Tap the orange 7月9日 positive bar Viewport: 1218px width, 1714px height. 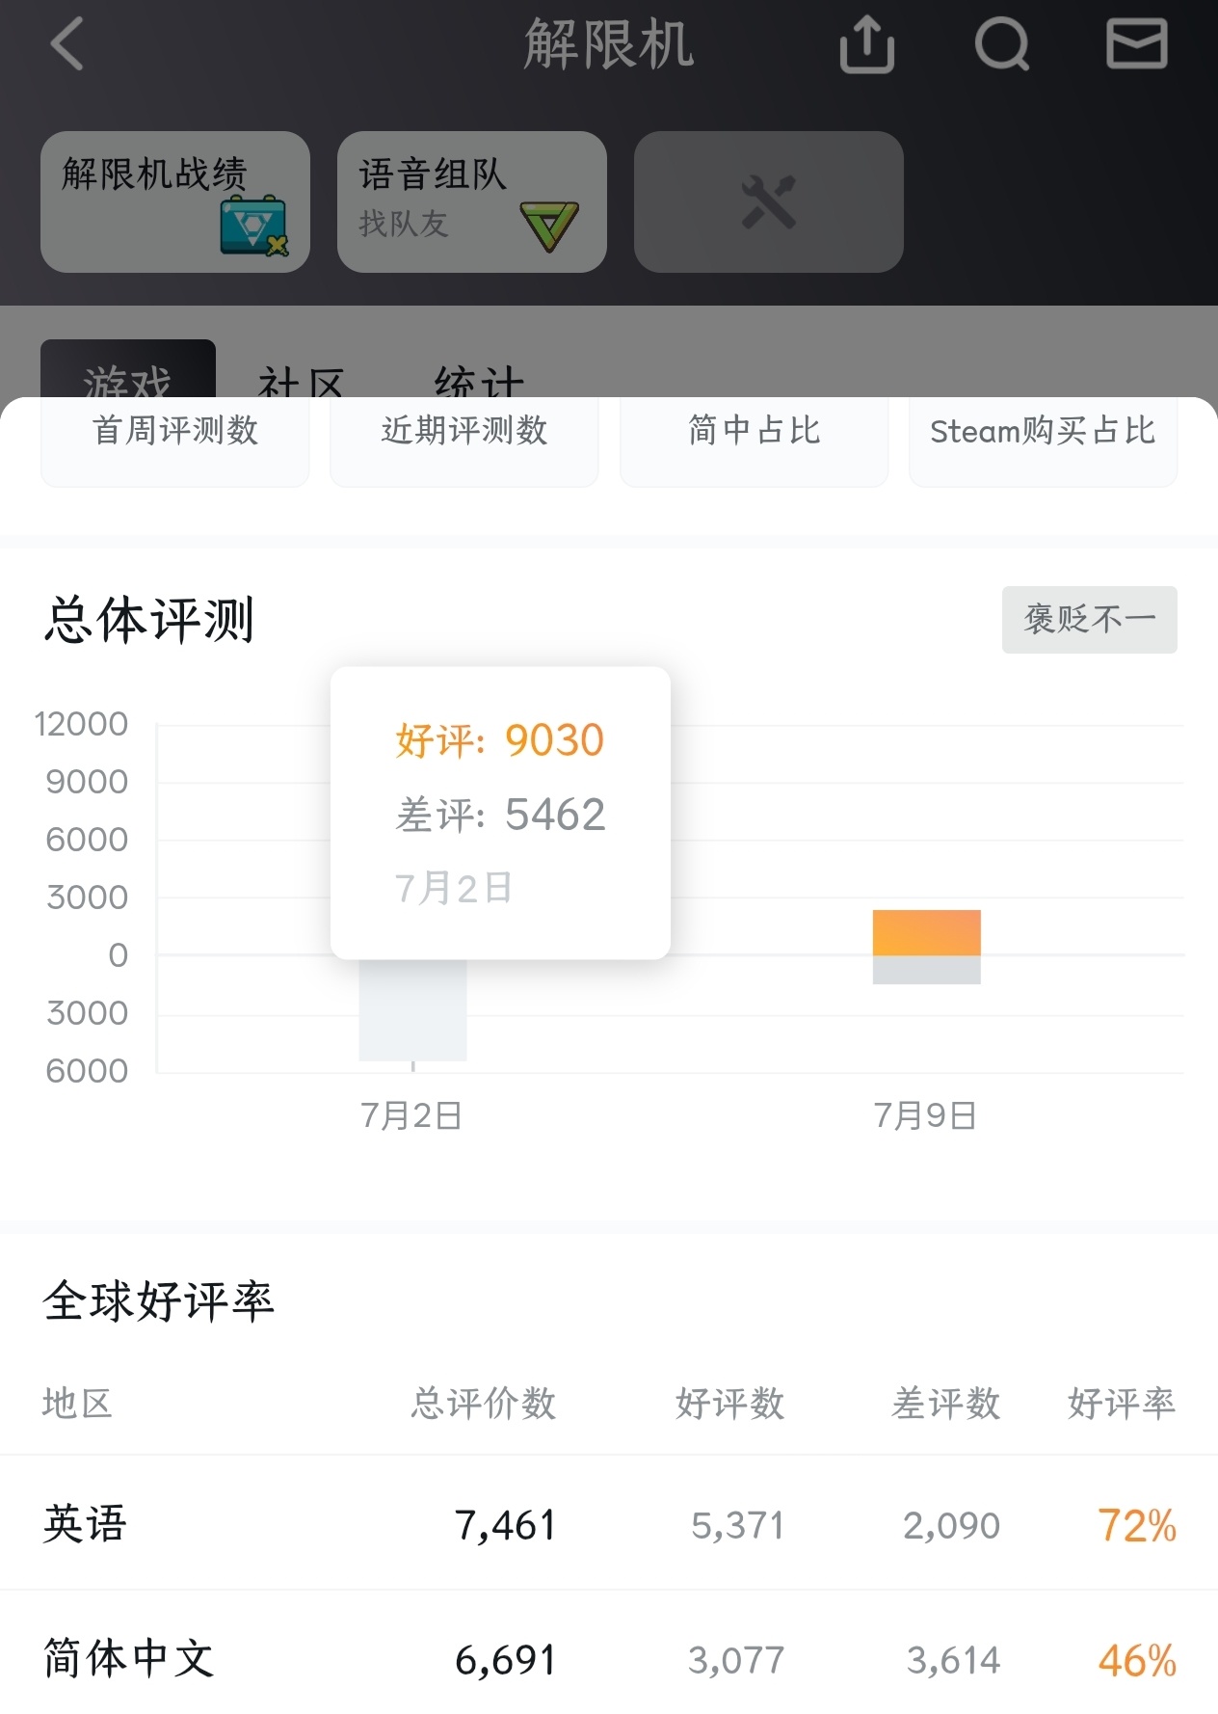pyautogui.click(x=926, y=932)
